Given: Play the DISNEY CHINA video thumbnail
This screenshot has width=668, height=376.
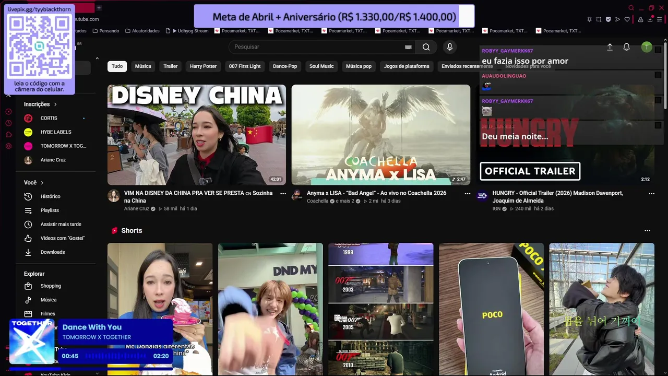Looking at the screenshot, I should click(x=197, y=135).
